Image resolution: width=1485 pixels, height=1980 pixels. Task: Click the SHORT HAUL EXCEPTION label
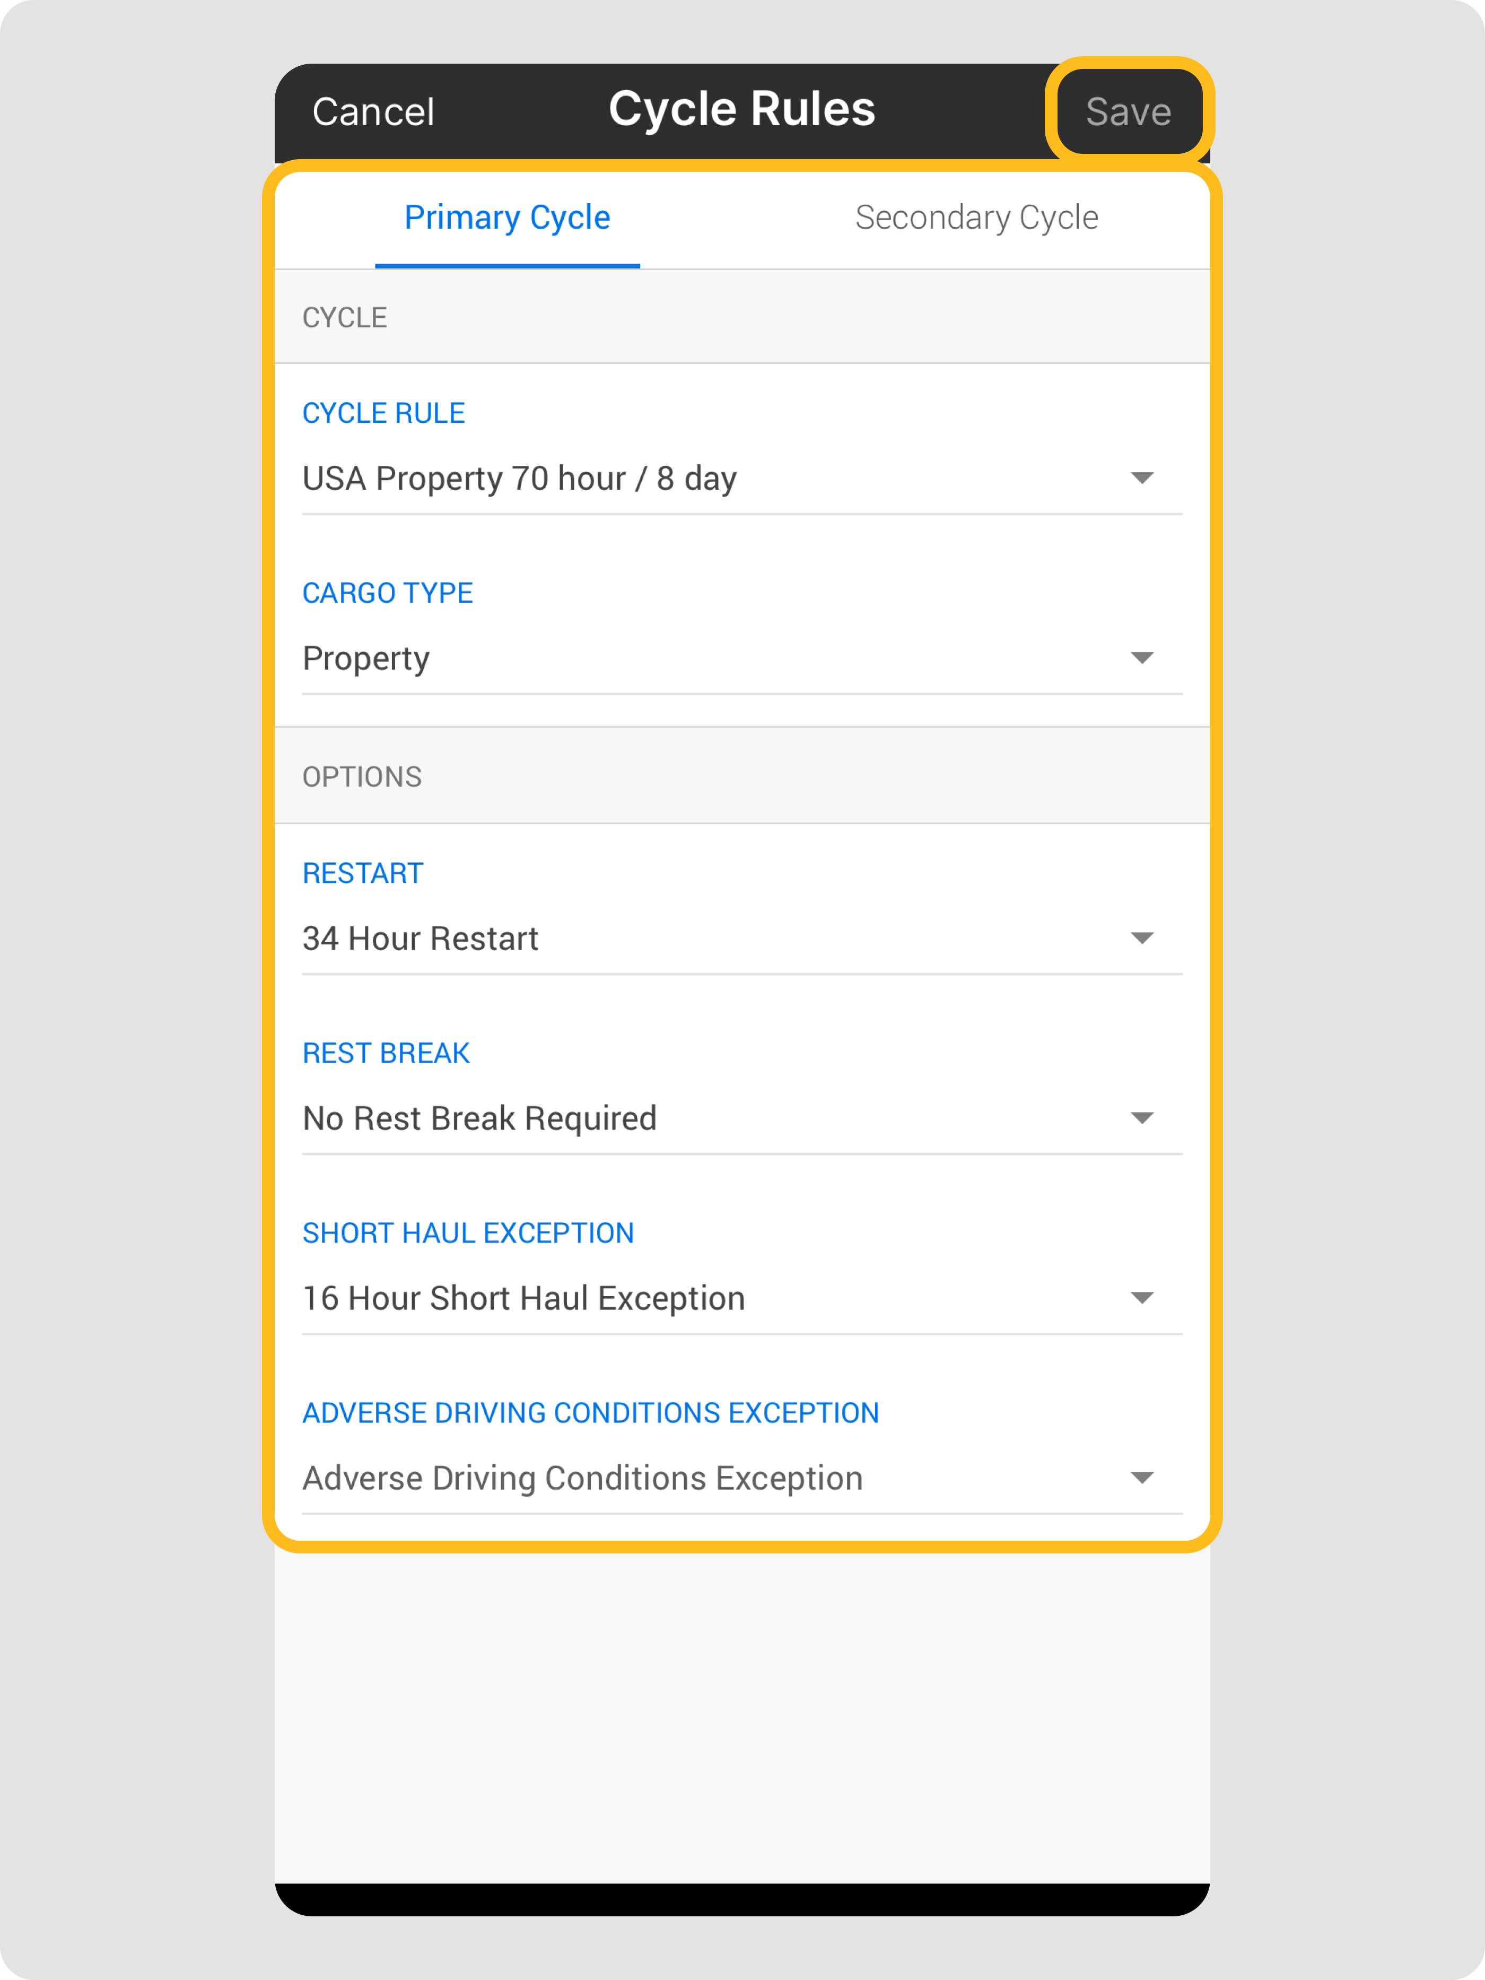pos(468,1234)
